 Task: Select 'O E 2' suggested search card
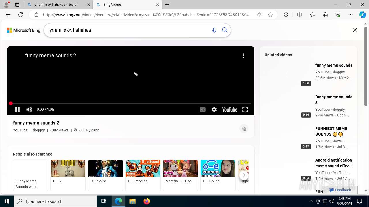coord(68,175)
